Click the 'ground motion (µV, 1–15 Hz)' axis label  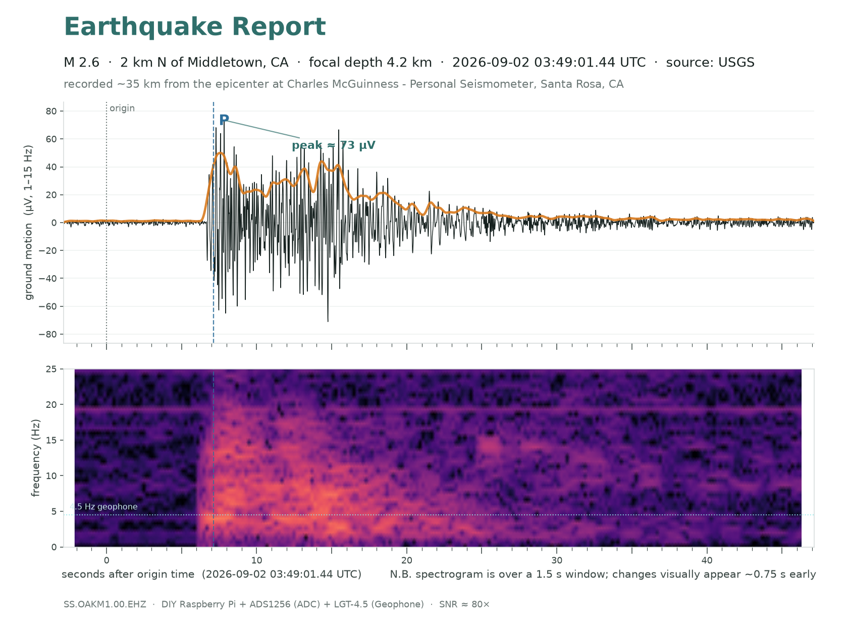tap(29, 223)
